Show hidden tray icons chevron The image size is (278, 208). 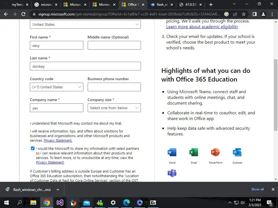[230, 203]
